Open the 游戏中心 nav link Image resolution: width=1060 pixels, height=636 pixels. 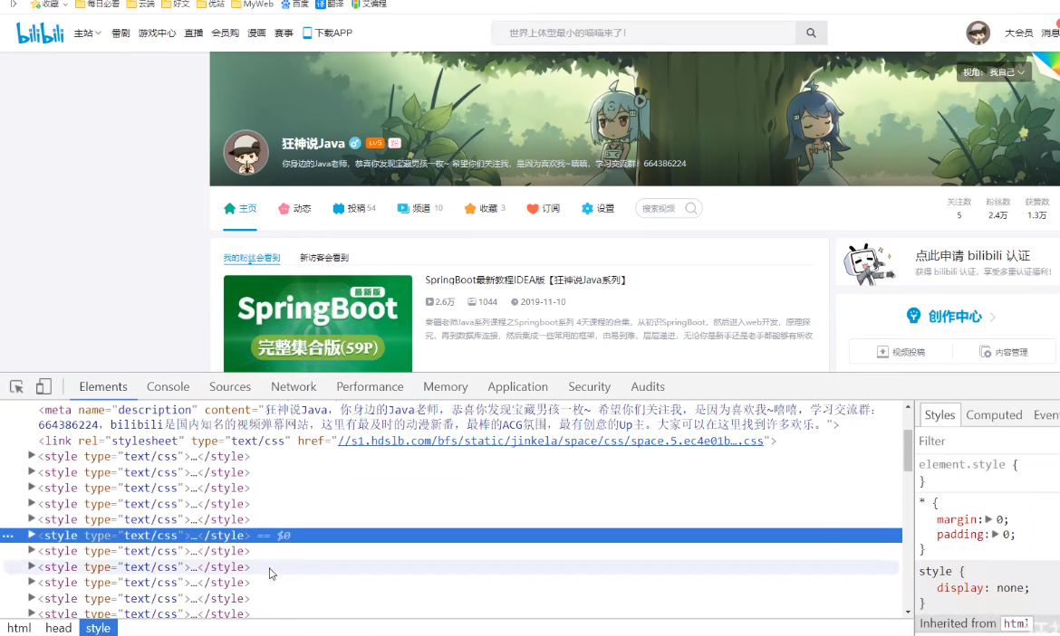click(157, 33)
